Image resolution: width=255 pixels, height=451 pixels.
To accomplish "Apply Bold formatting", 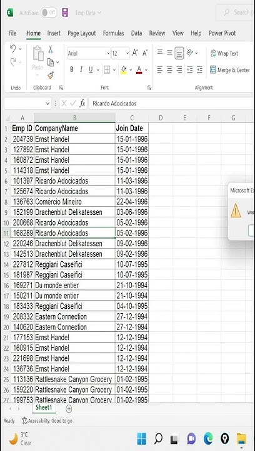I will pyautogui.click(x=72, y=70).
